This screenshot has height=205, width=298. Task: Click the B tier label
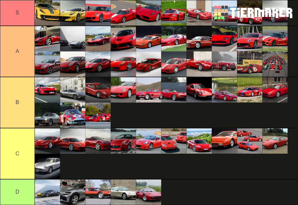17,102
